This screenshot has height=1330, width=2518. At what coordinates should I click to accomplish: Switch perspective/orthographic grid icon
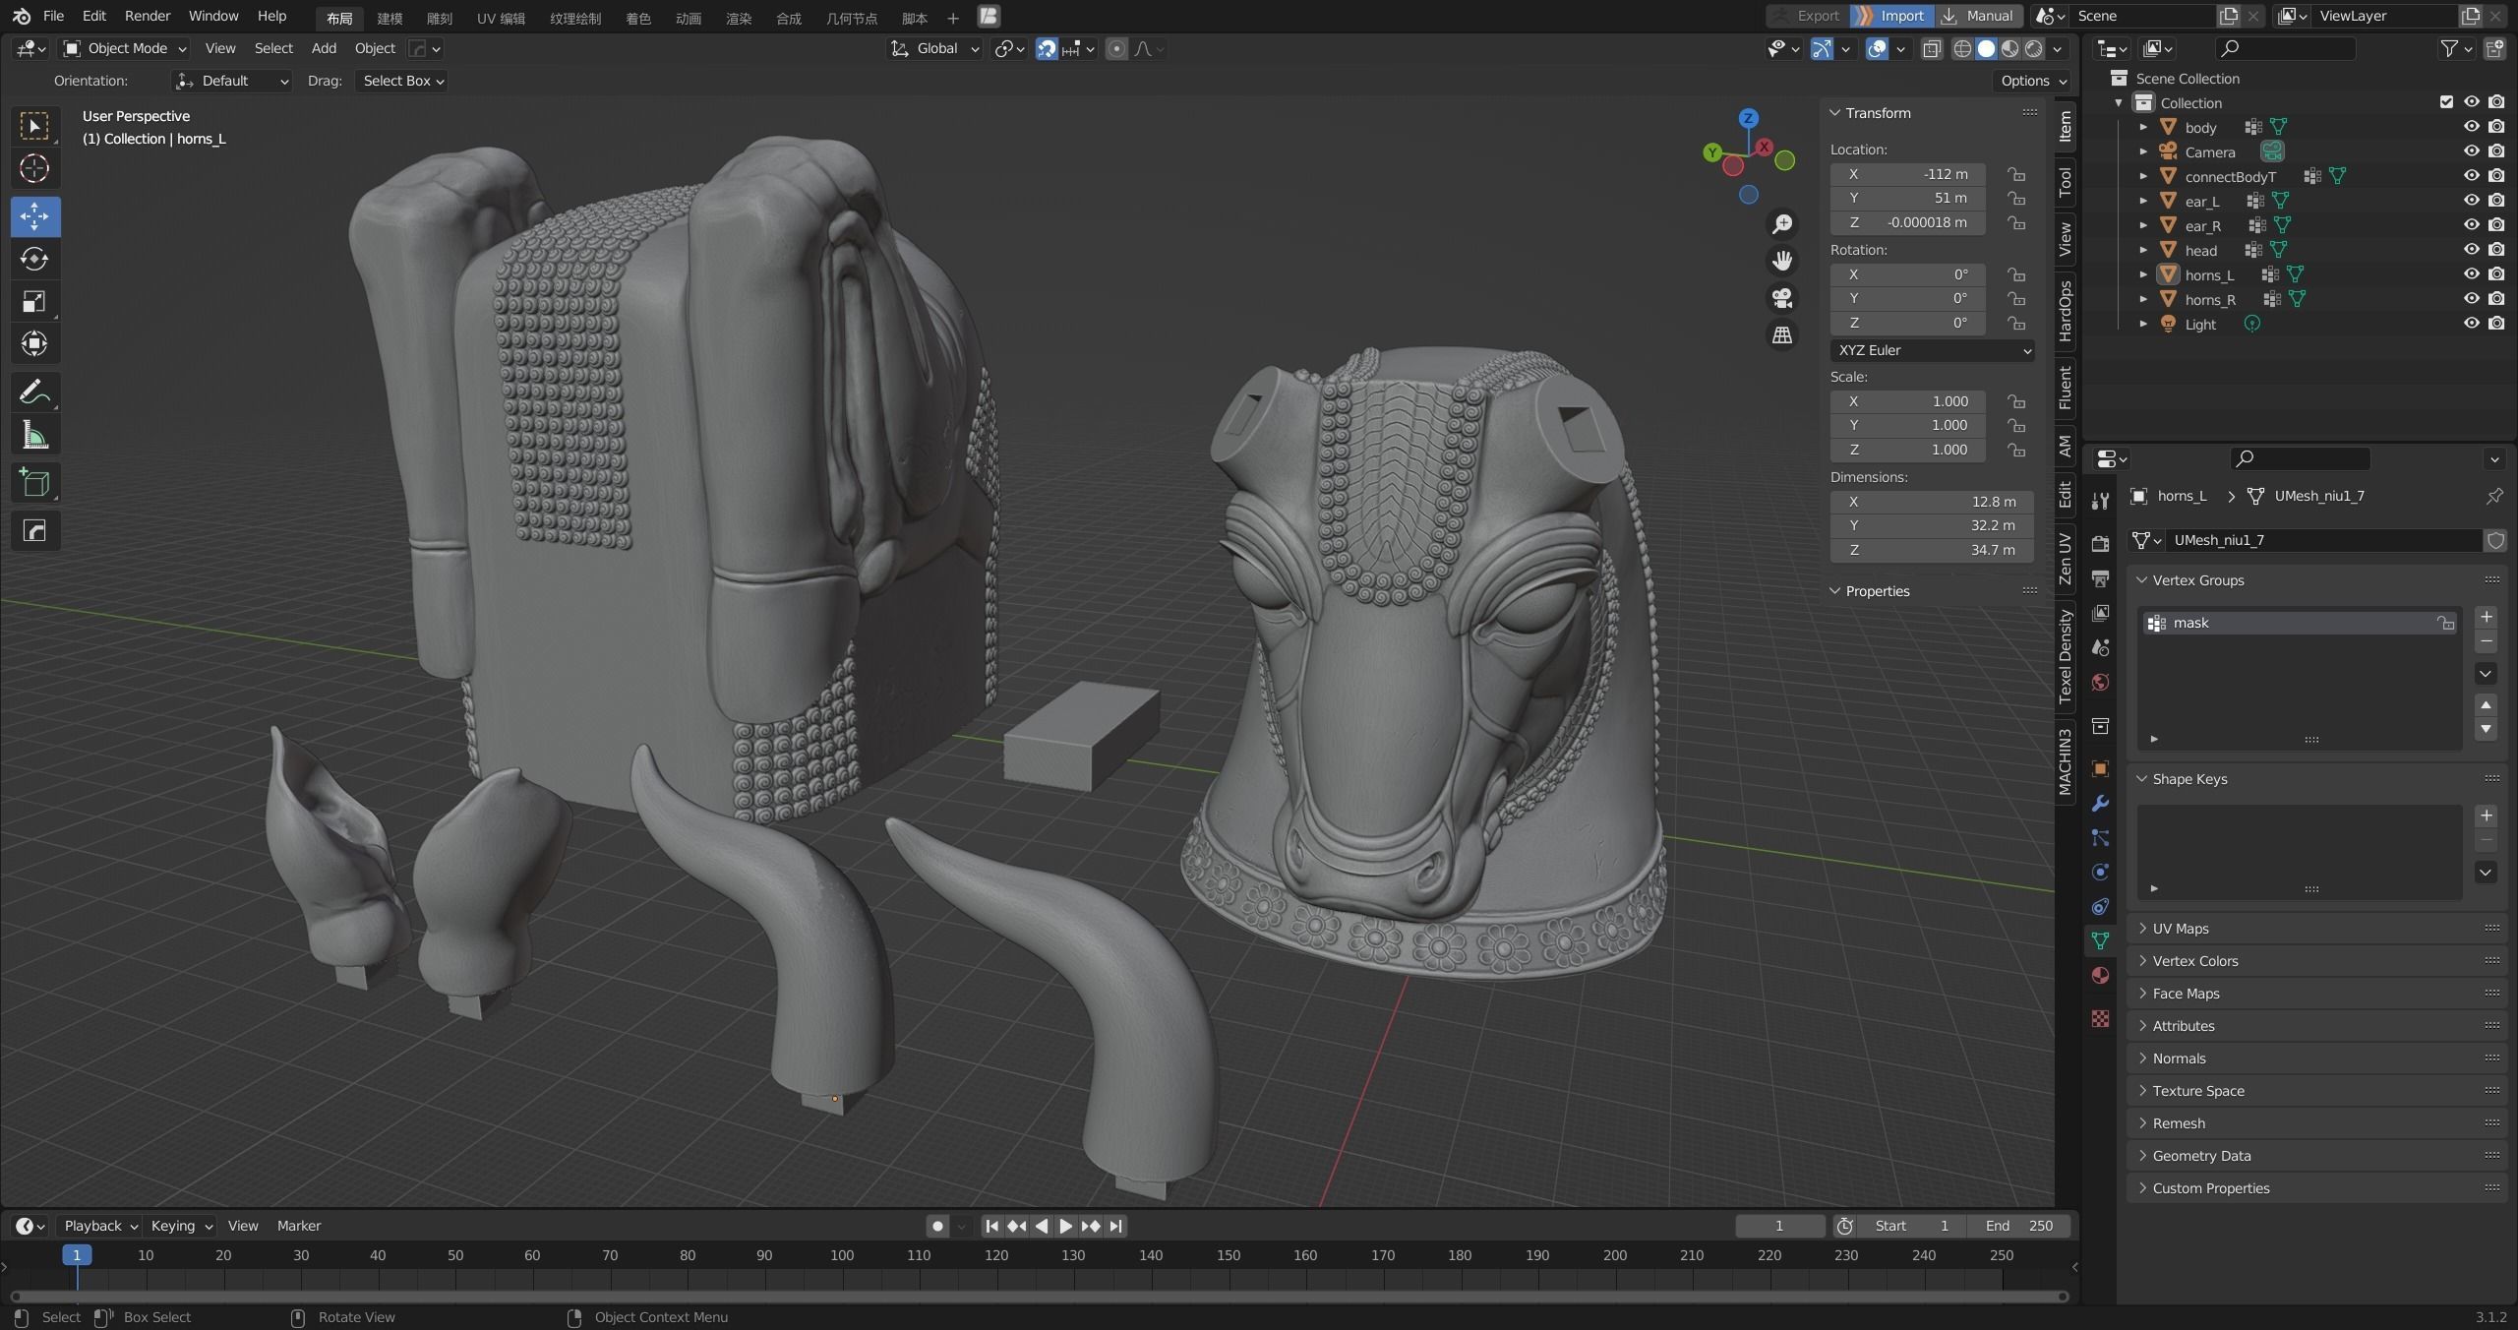tap(1781, 335)
